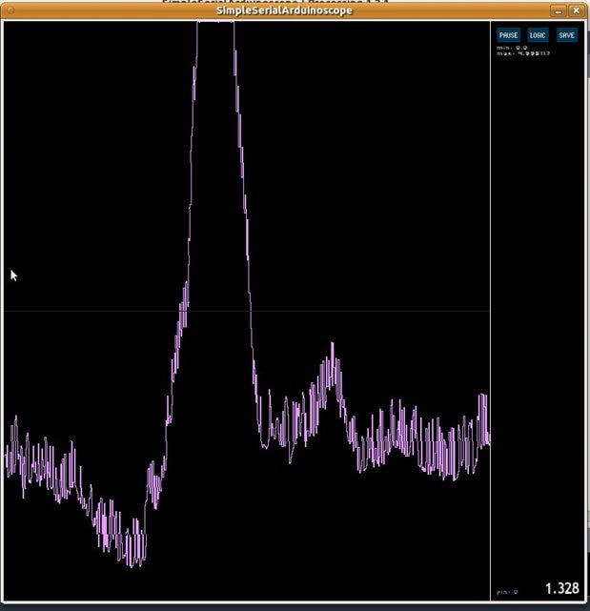
Task: Click the pin: 0 label
Action: pyautogui.click(x=507, y=592)
